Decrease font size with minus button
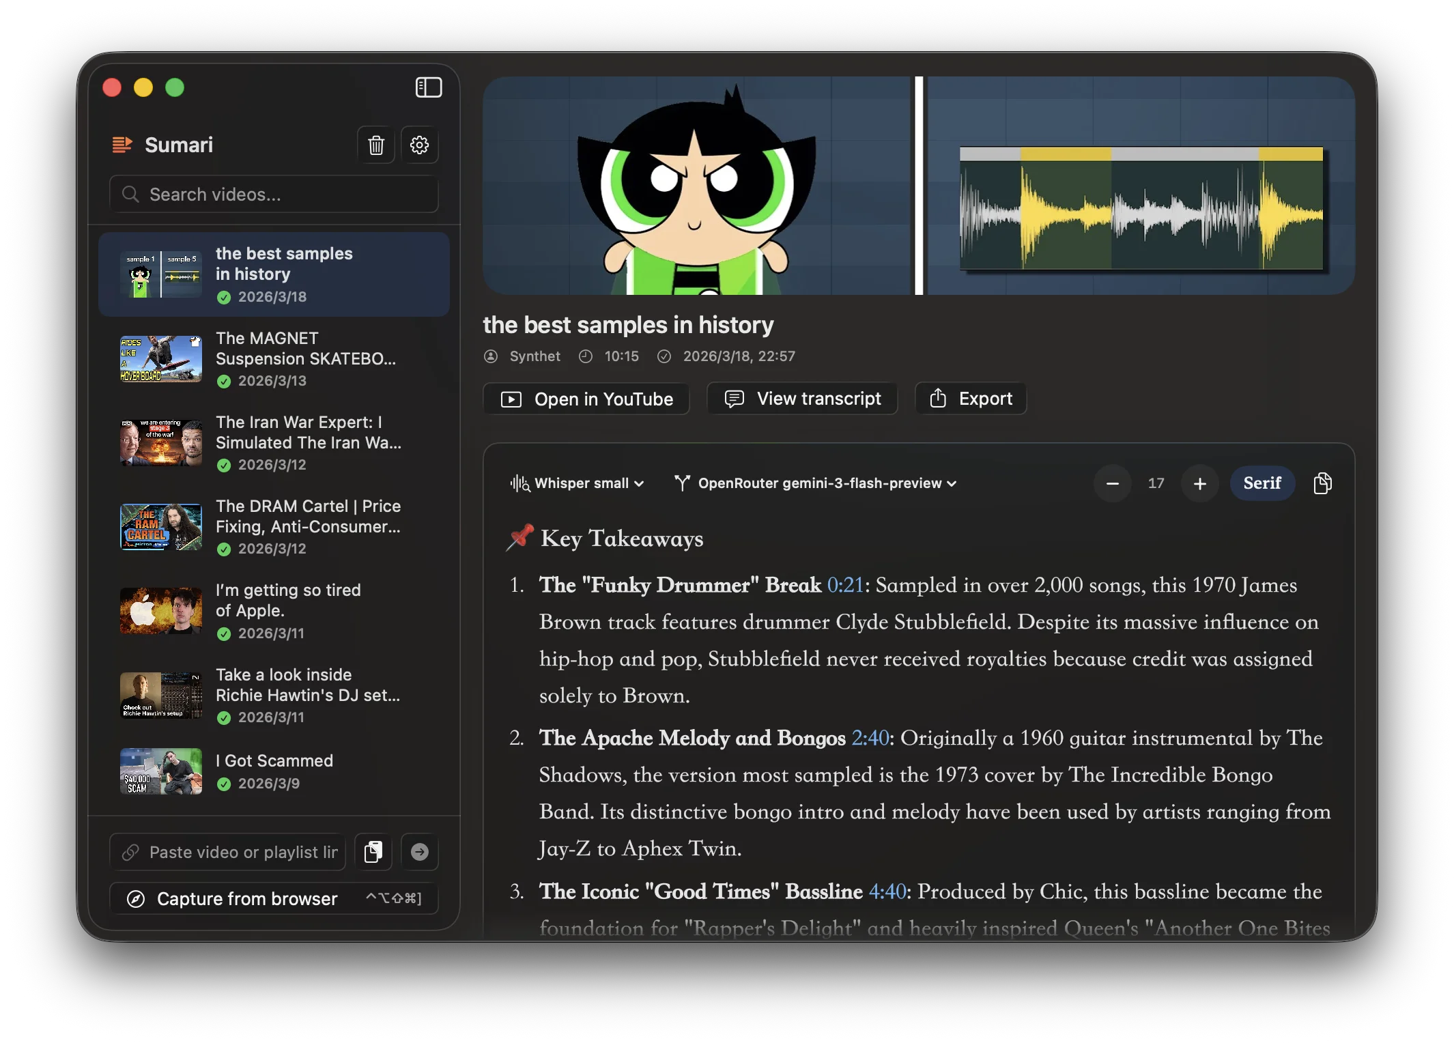The image size is (1454, 1043). [1112, 483]
